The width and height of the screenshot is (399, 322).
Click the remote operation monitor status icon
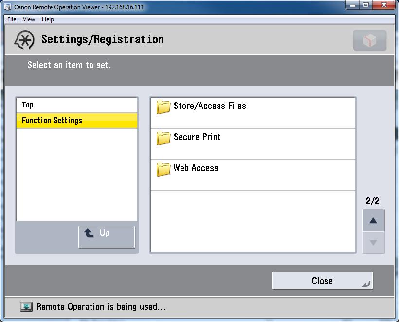[26, 307]
